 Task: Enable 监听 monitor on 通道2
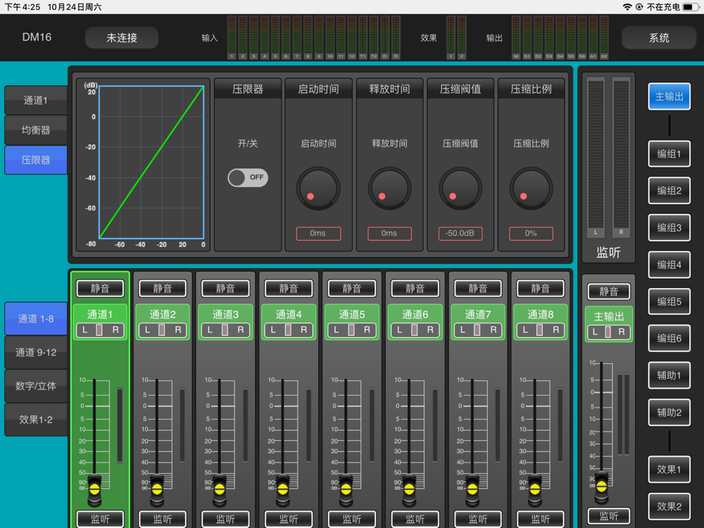click(x=163, y=519)
